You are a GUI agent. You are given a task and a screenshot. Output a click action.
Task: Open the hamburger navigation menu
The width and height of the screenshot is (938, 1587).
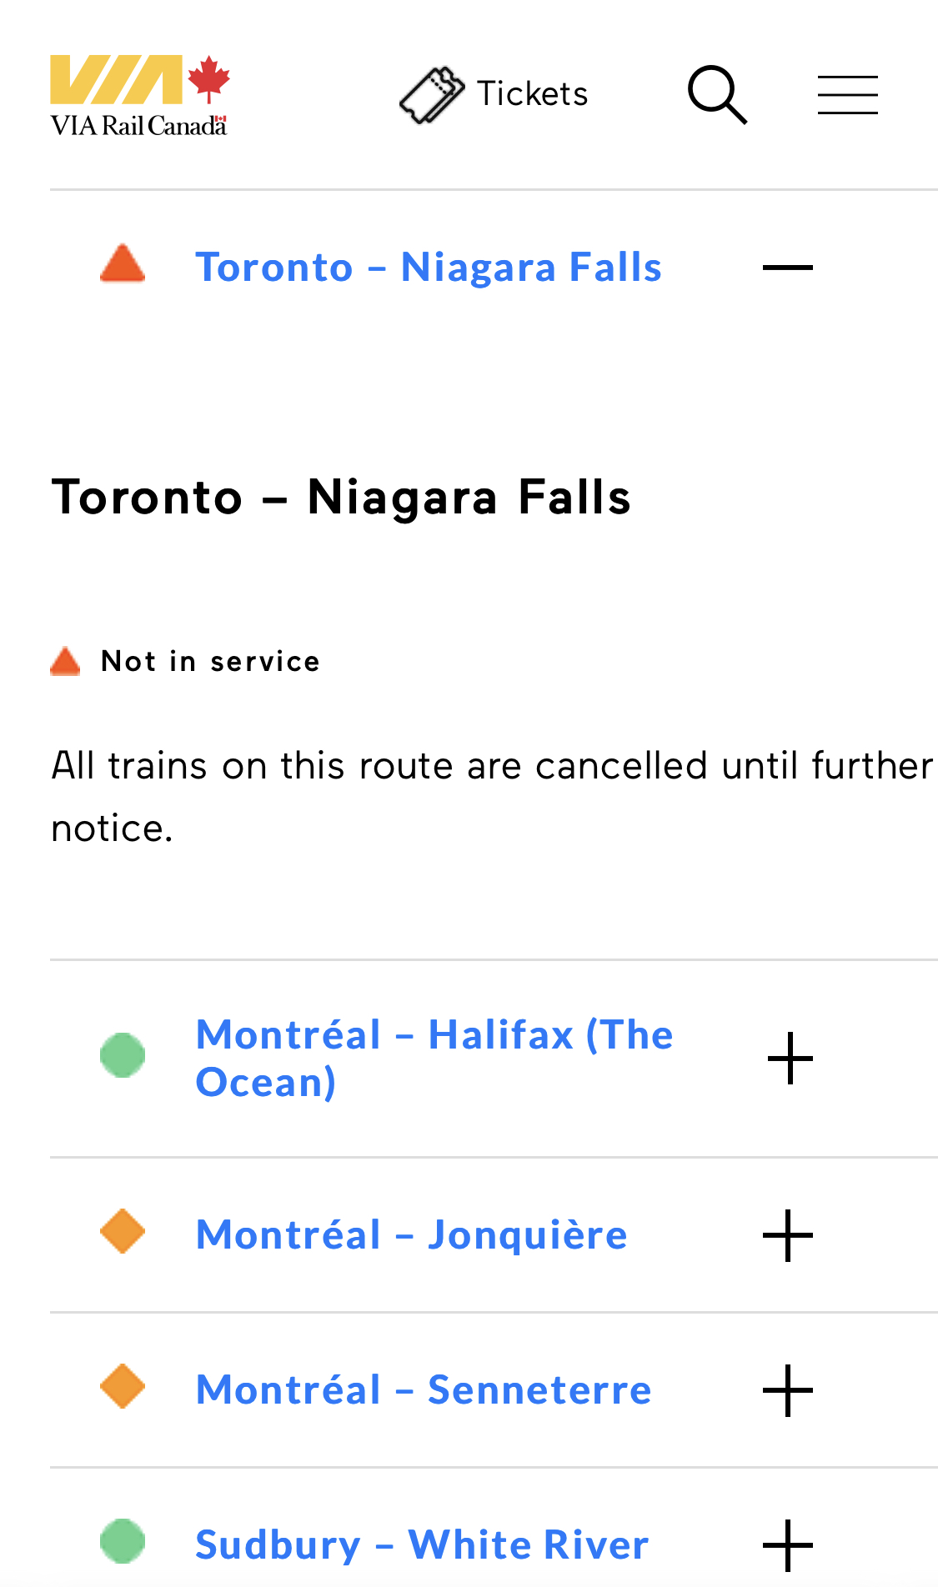pos(847,95)
